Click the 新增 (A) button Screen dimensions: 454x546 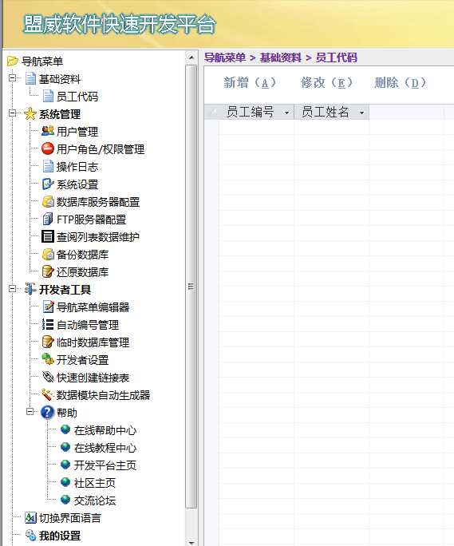point(250,83)
